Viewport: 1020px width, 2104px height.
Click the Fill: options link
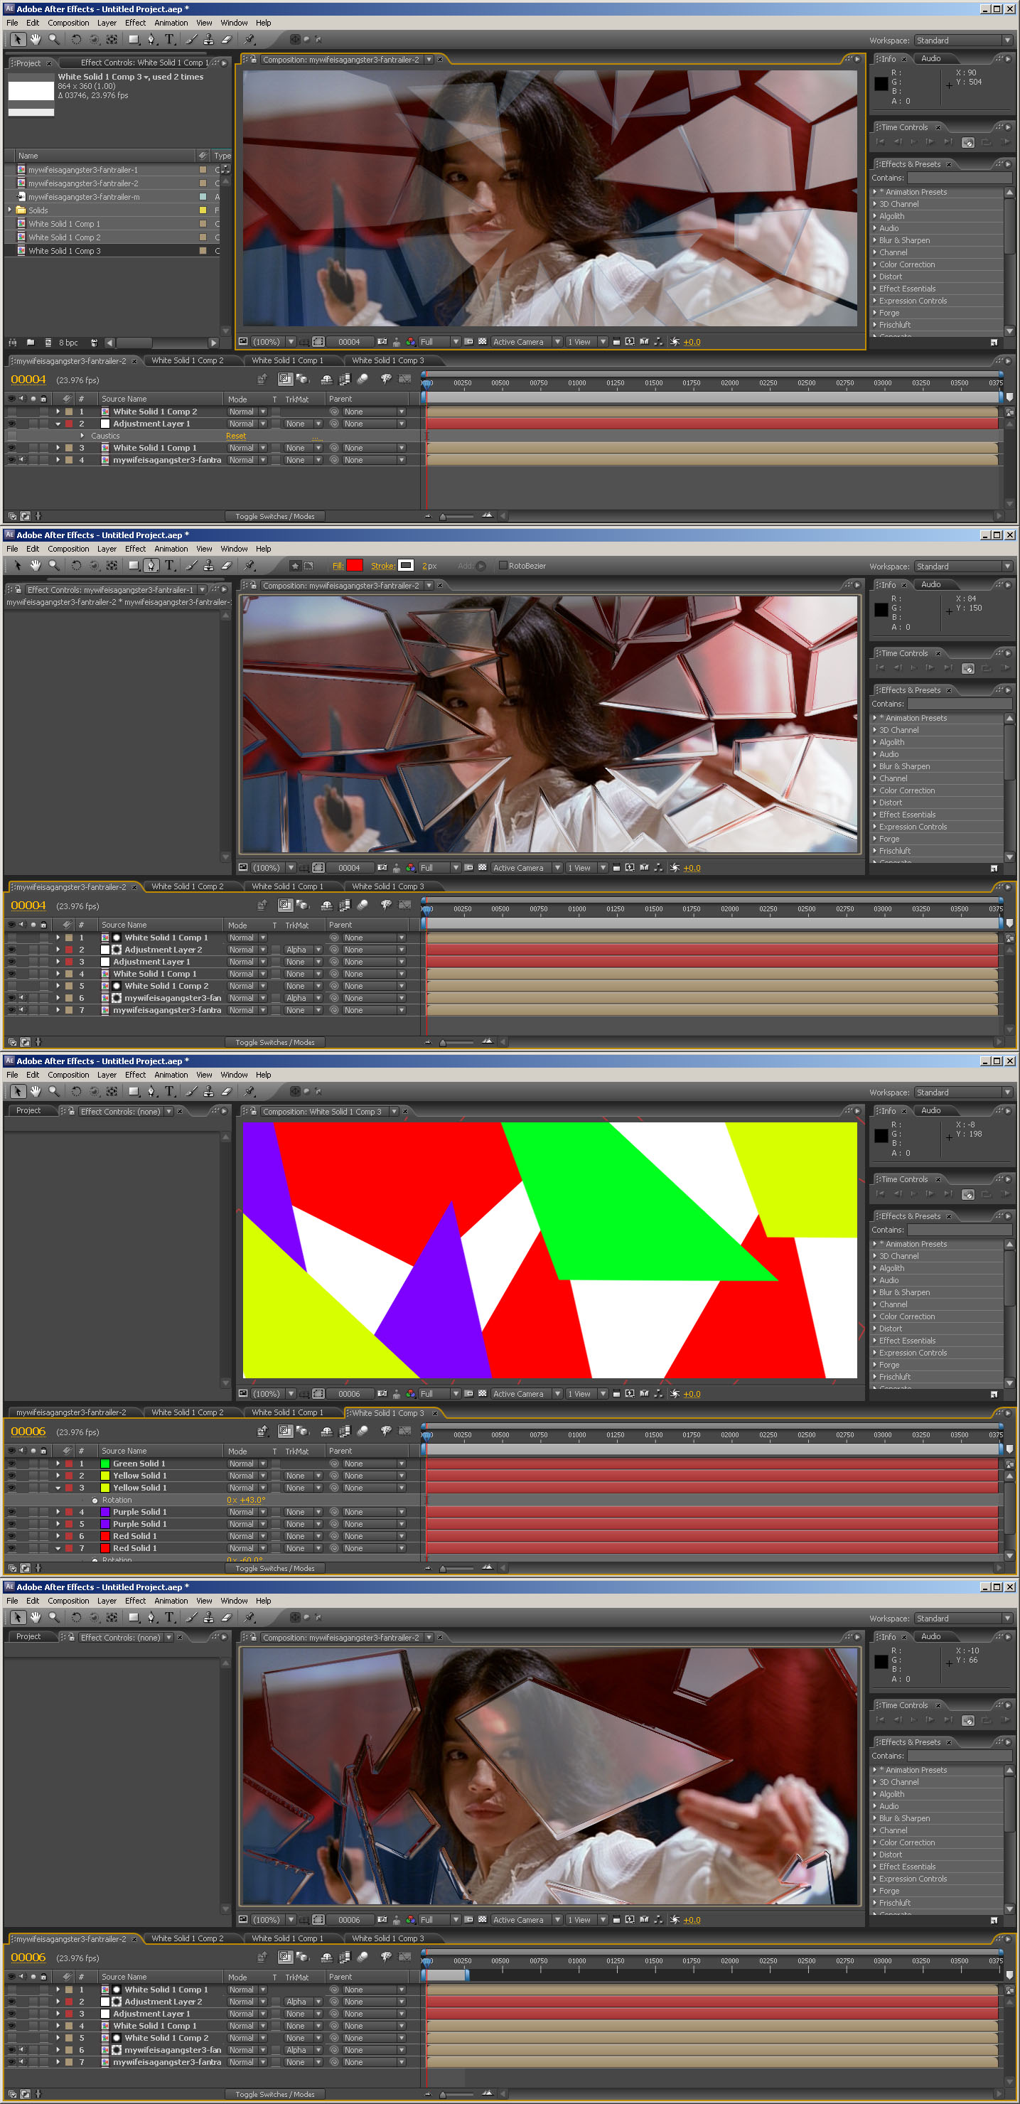tap(338, 566)
